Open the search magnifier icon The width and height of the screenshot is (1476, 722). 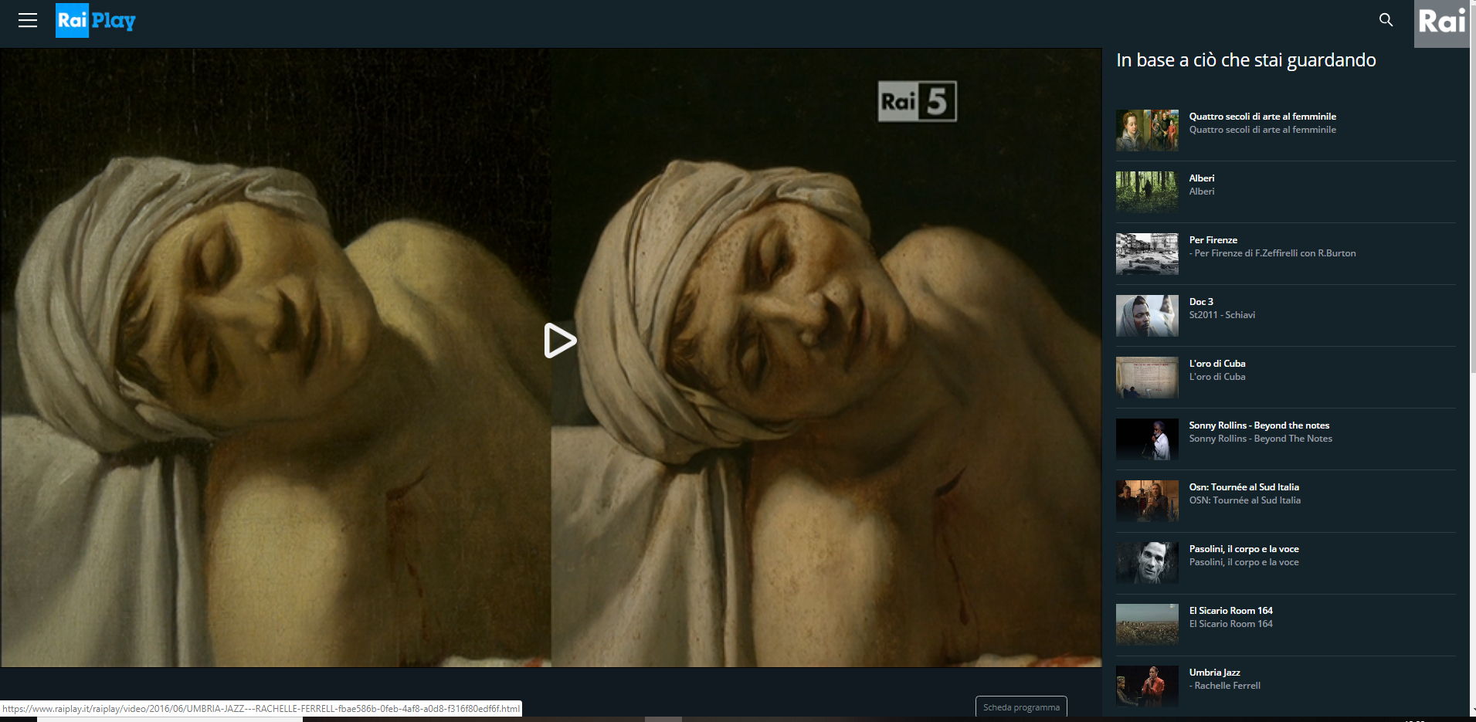pos(1386,20)
